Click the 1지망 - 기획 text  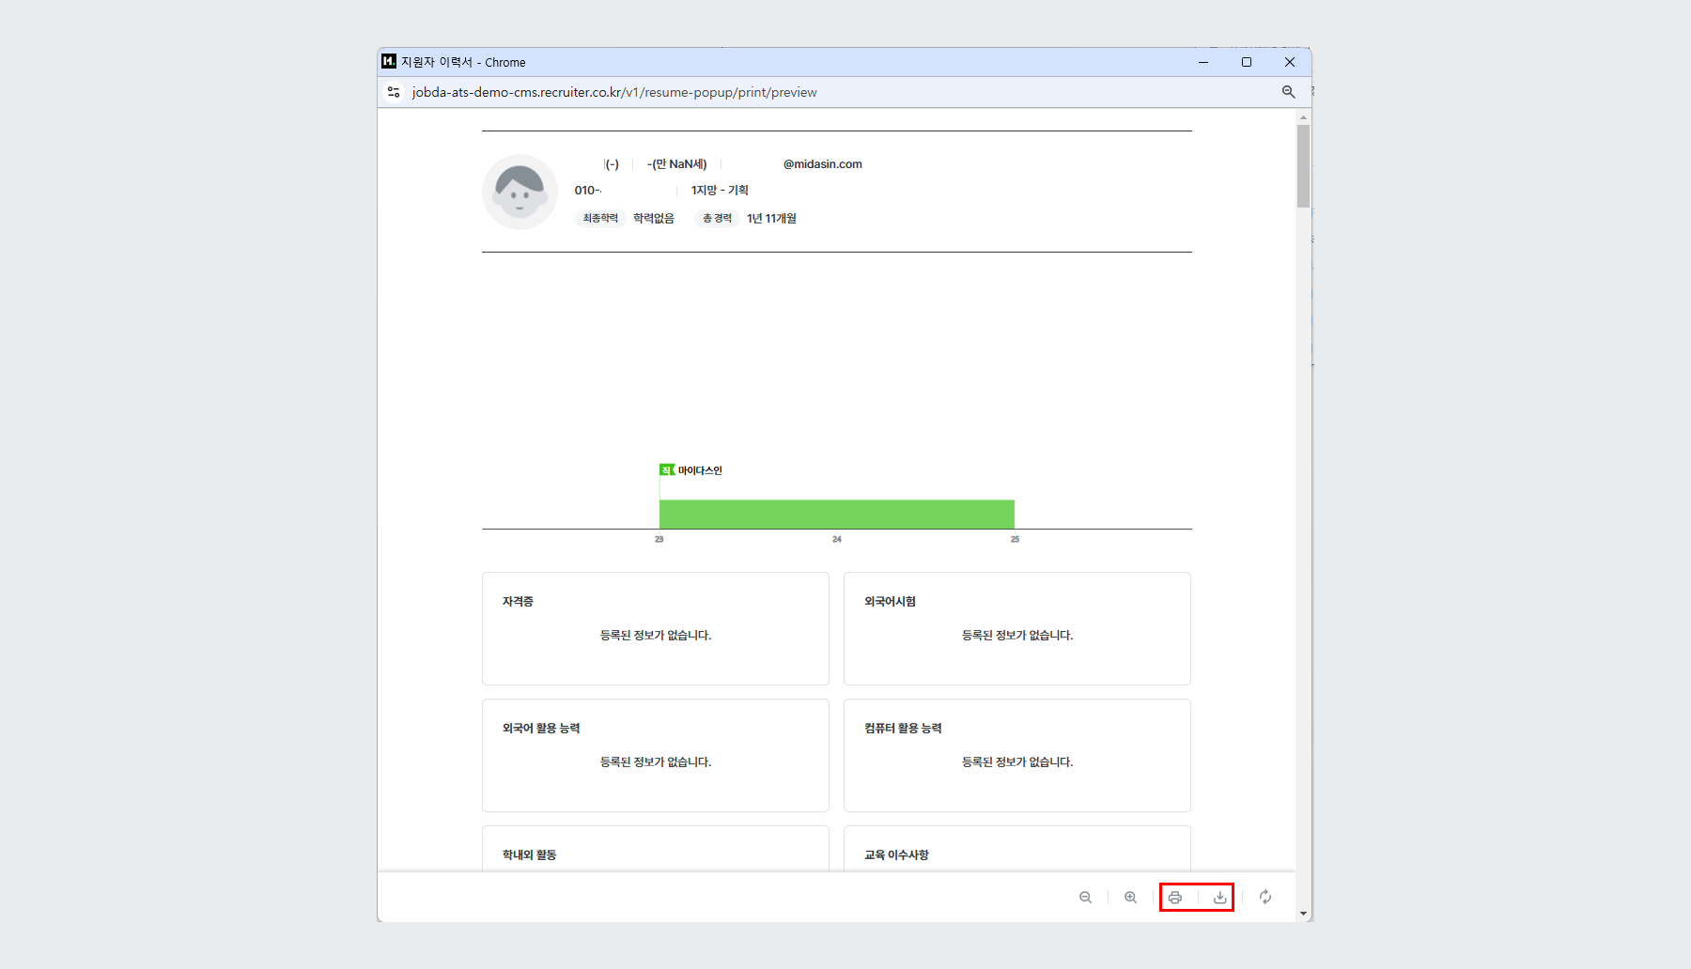click(720, 191)
